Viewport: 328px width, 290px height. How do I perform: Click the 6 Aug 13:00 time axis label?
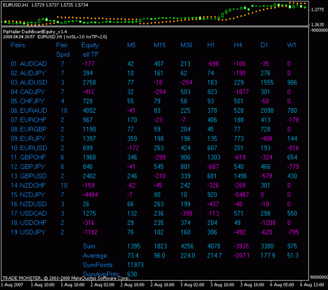312,285
